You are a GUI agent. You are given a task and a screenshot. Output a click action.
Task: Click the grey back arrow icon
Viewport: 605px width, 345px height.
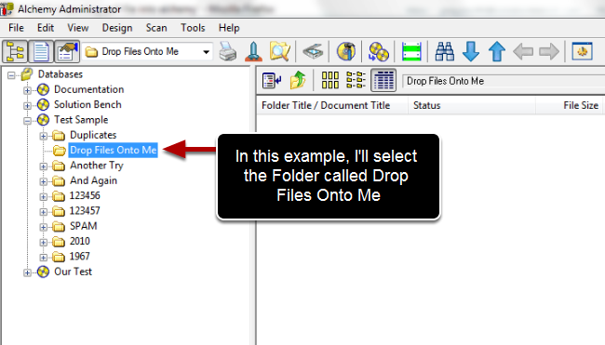523,52
